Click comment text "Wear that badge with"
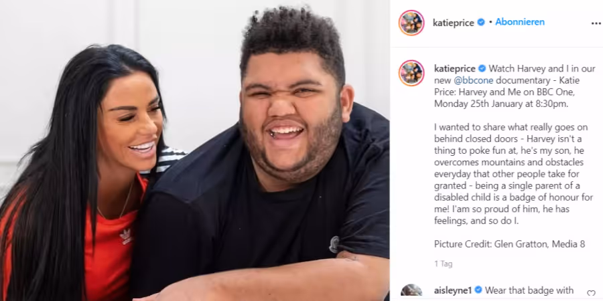The height and width of the screenshot is (301, 603). (529, 290)
